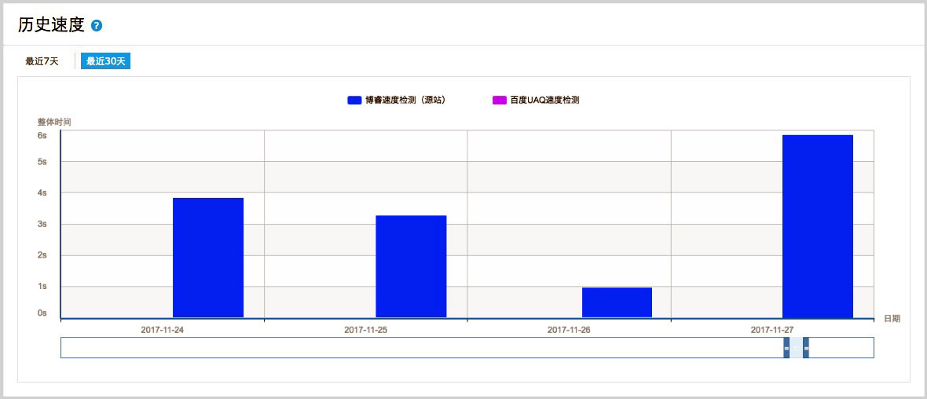Image resolution: width=927 pixels, height=399 pixels.
Task: Click the tallest bar for 2017-11-27
Action: click(x=818, y=226)
